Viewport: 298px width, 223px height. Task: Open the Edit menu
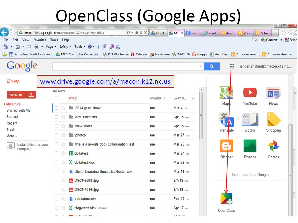(x=16, y=40)
